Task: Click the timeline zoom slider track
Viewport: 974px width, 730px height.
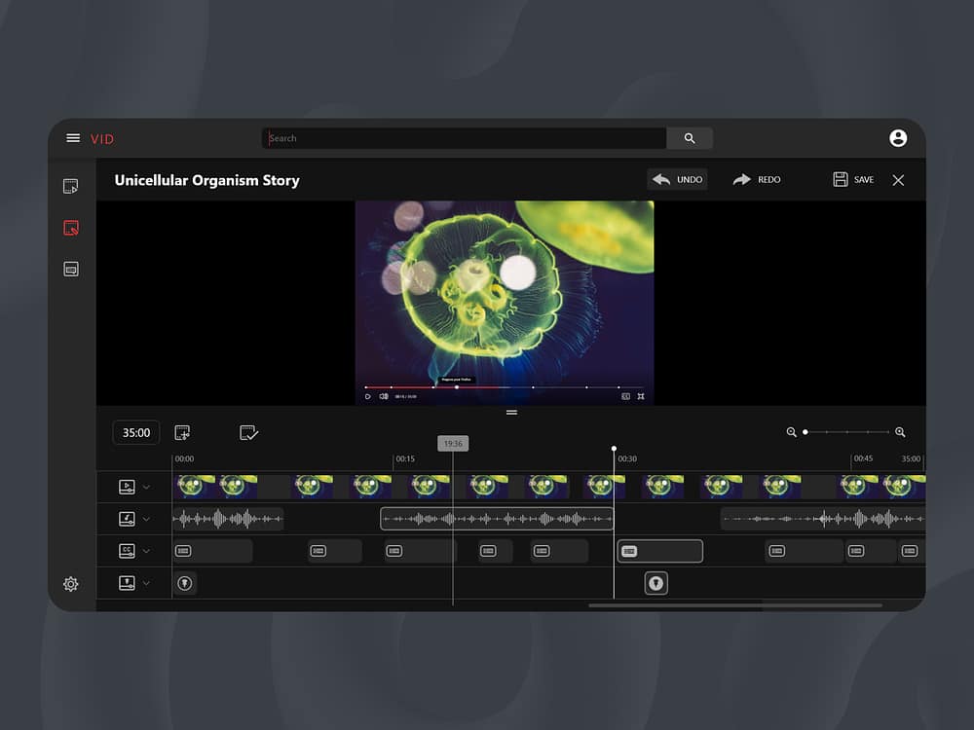Action: (847, 432)
